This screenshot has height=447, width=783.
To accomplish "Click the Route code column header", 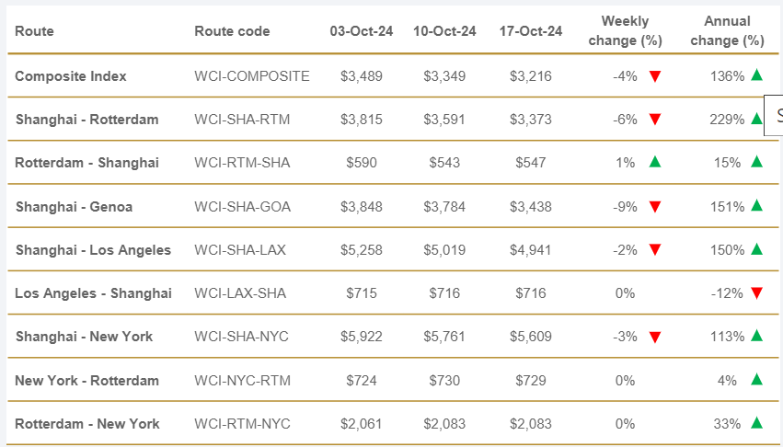I will pyautogui.click(x=232, y=31).
